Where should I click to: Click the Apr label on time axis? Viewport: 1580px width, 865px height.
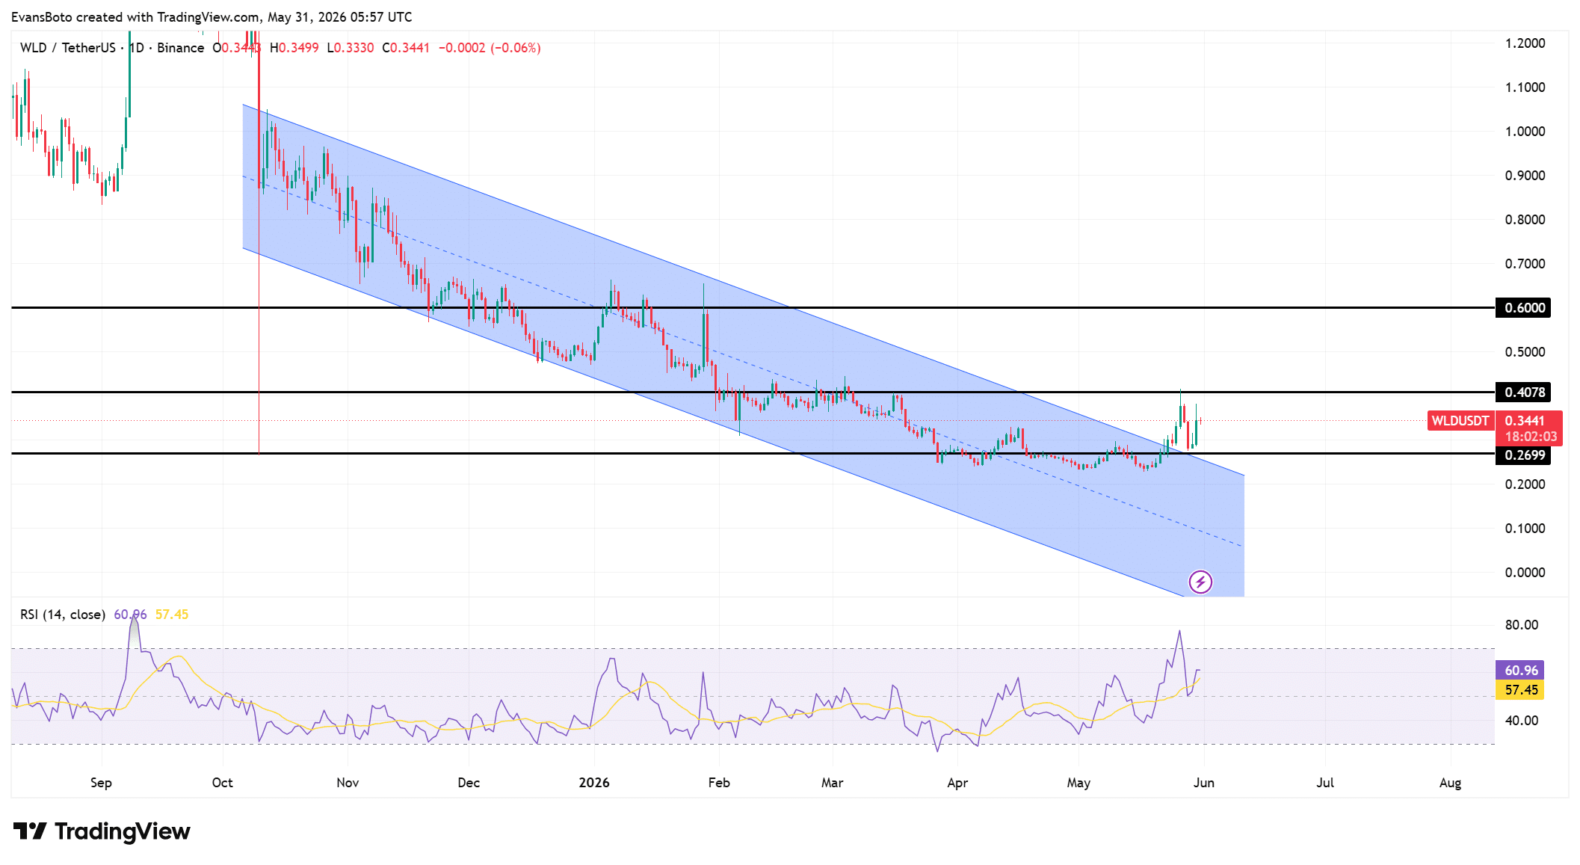click(x=957, y=783)
